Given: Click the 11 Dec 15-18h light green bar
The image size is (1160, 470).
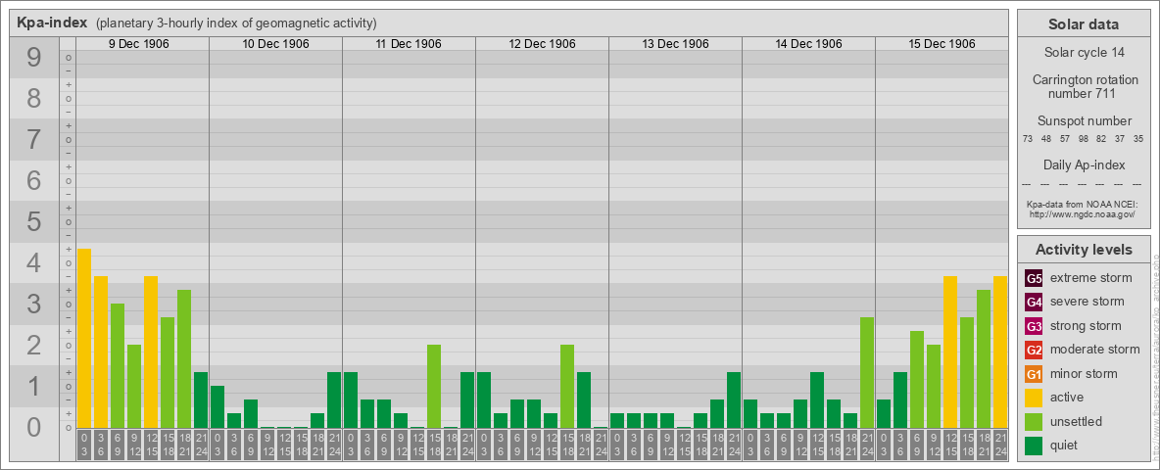Looking at the screenshot, I should pyautogui.click(x=434, y=387).
